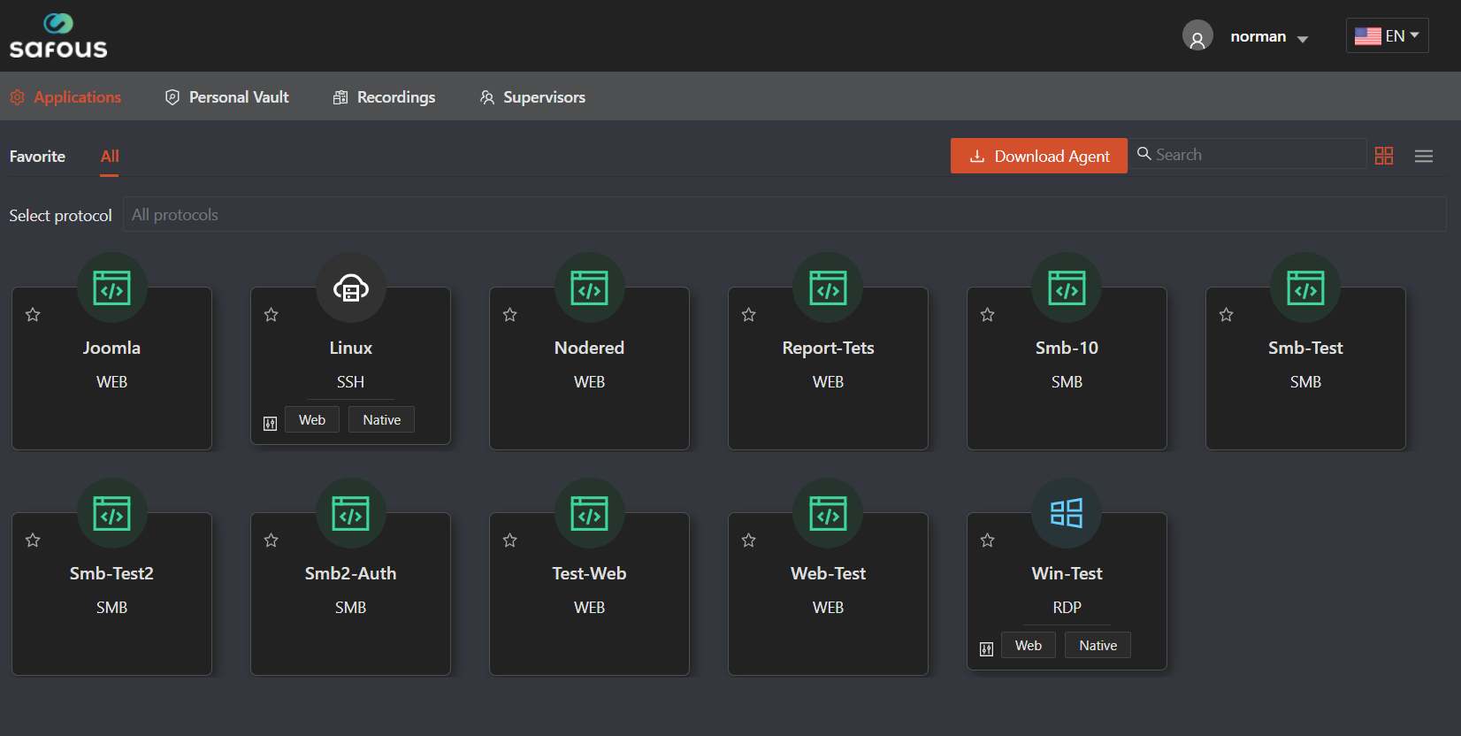Viewport: 1461px width, 736px height.
Task: Go to the Personal Vault menu
Action: [x=227, y=97]
